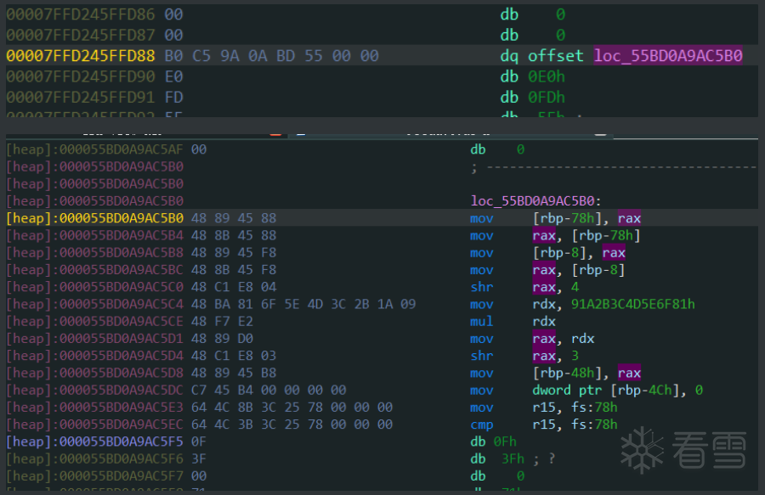Click the 'dq offset' directive text

pos(541,56)
